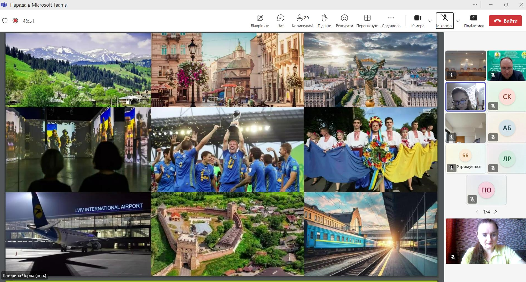Select the empty office room video tile

click(466, 128)
